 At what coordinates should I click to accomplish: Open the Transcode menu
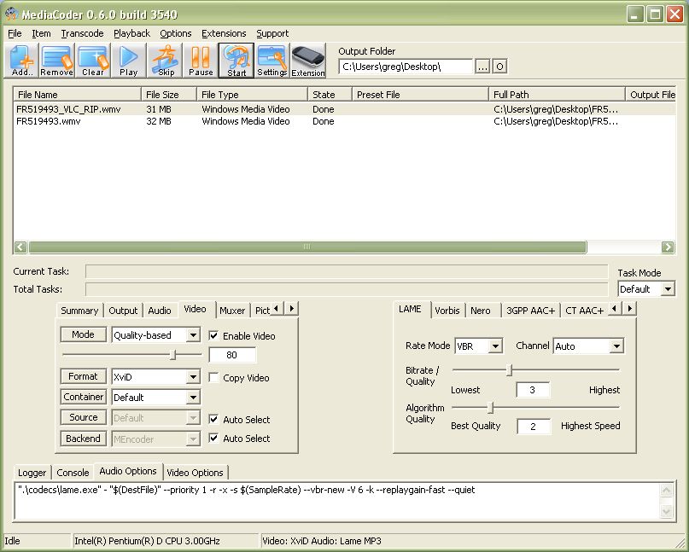(82, 33)
